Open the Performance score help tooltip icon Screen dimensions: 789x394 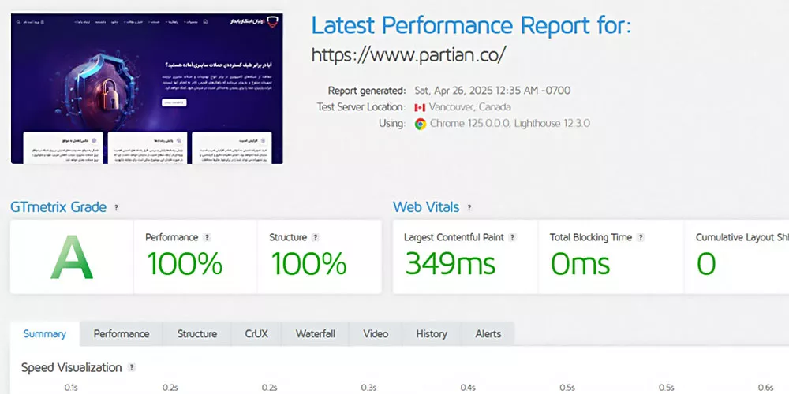pos(208,237)
